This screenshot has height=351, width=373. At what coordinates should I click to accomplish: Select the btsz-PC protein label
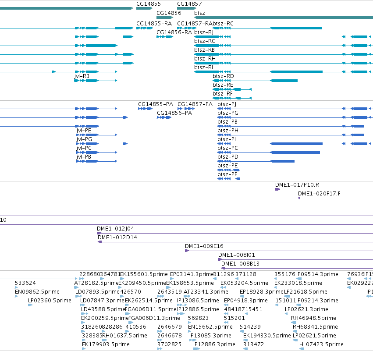(227, 148)
